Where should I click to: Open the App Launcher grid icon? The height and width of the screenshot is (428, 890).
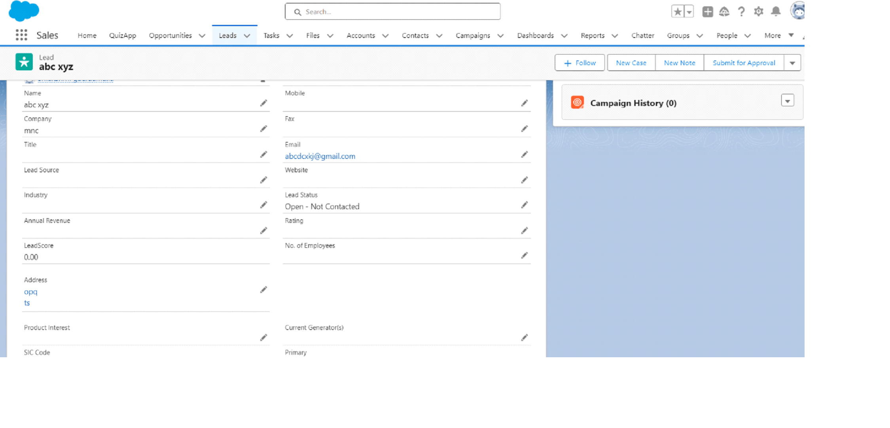(x=21, y=35)
